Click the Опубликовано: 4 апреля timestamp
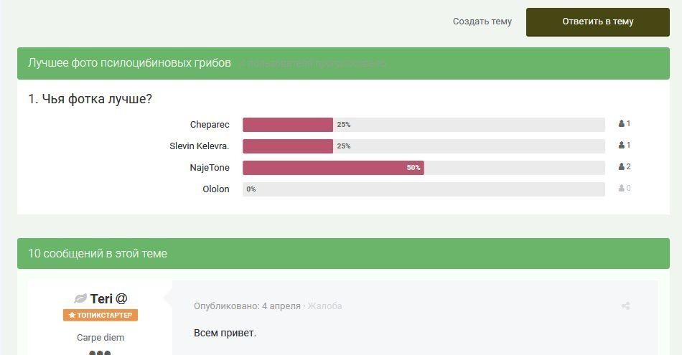The height and width of the screenshot is (355, 682). (247, 306)
